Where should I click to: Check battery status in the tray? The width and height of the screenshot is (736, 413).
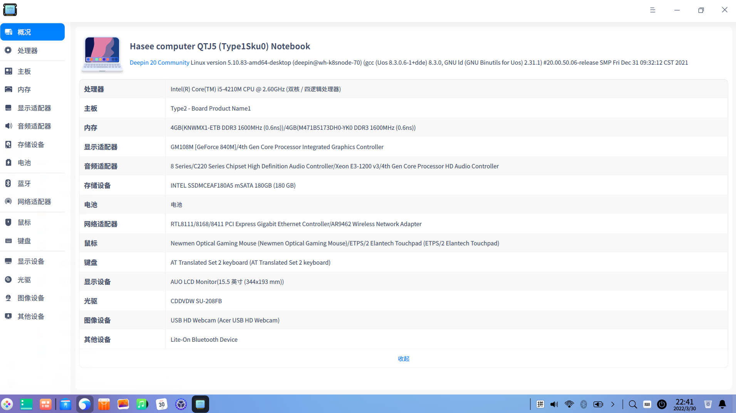598,404
